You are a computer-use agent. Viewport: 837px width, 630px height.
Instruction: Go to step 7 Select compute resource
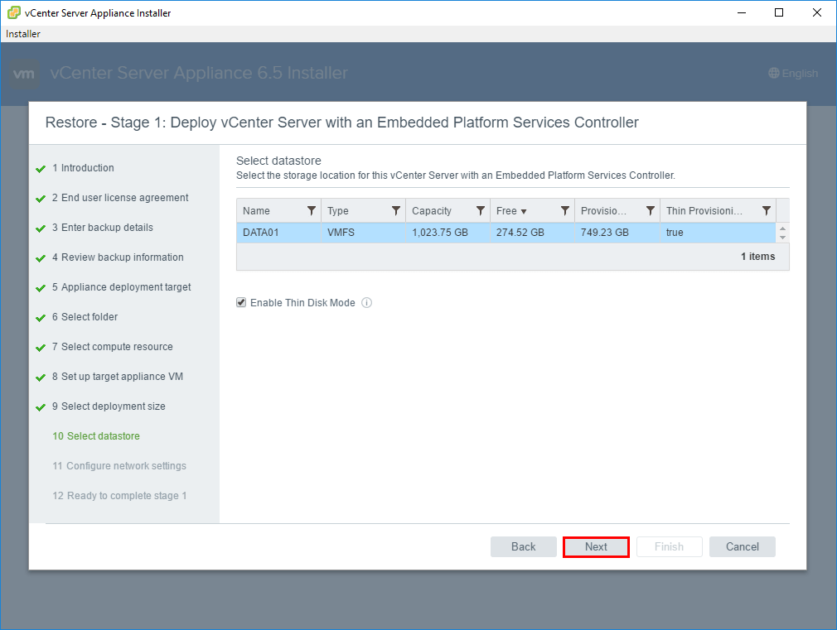(x=113, y=347)
